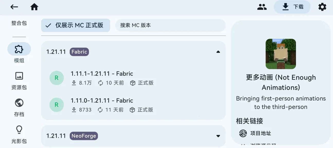Toggle the 仅展示 MC 正式版 filter chip

click(x=76, y=25)
